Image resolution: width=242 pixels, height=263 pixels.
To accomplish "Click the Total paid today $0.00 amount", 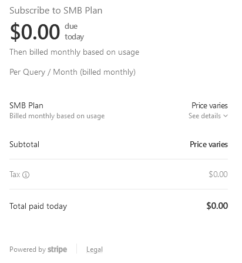I will click(217, 206).
